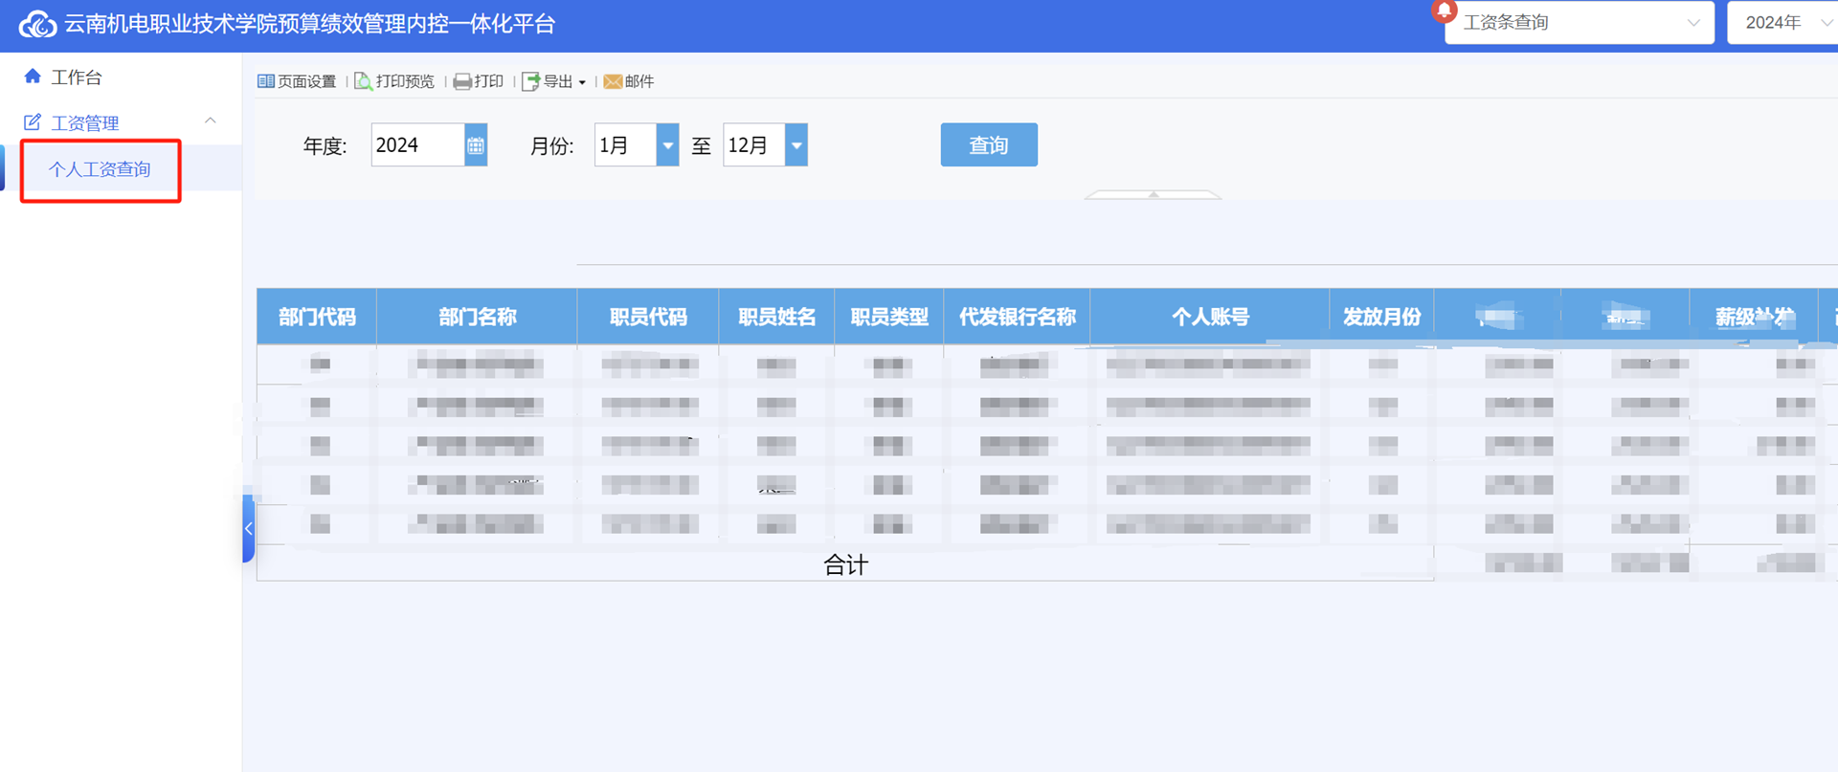Viewport: 1838px width, 772px height.
Task: Click the red notification bell icon
Action: [1444, 11]
